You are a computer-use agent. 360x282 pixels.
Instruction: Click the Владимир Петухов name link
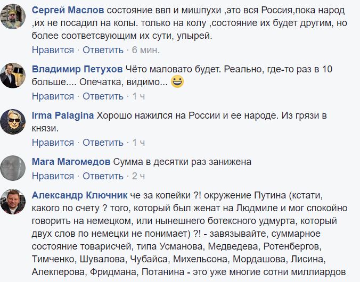pos(77,70)
